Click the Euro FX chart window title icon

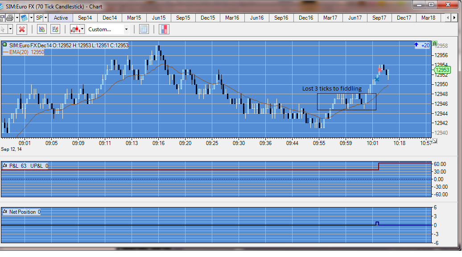point(1,7)
